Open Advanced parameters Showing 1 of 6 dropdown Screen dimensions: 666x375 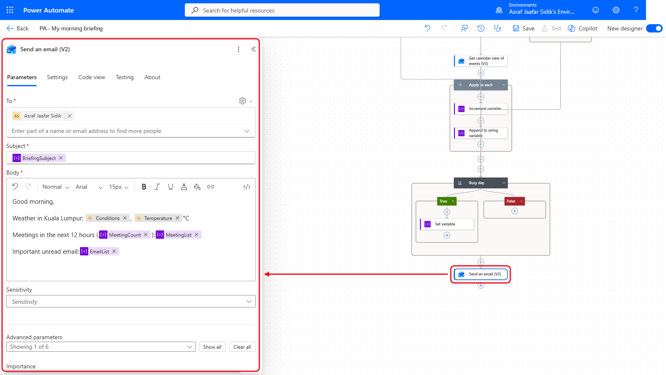(101, 347)
